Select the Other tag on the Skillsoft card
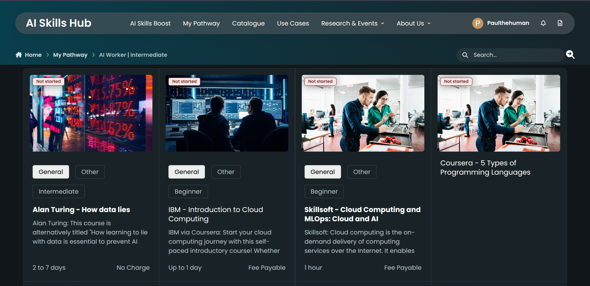 click(x=362, y=172)
